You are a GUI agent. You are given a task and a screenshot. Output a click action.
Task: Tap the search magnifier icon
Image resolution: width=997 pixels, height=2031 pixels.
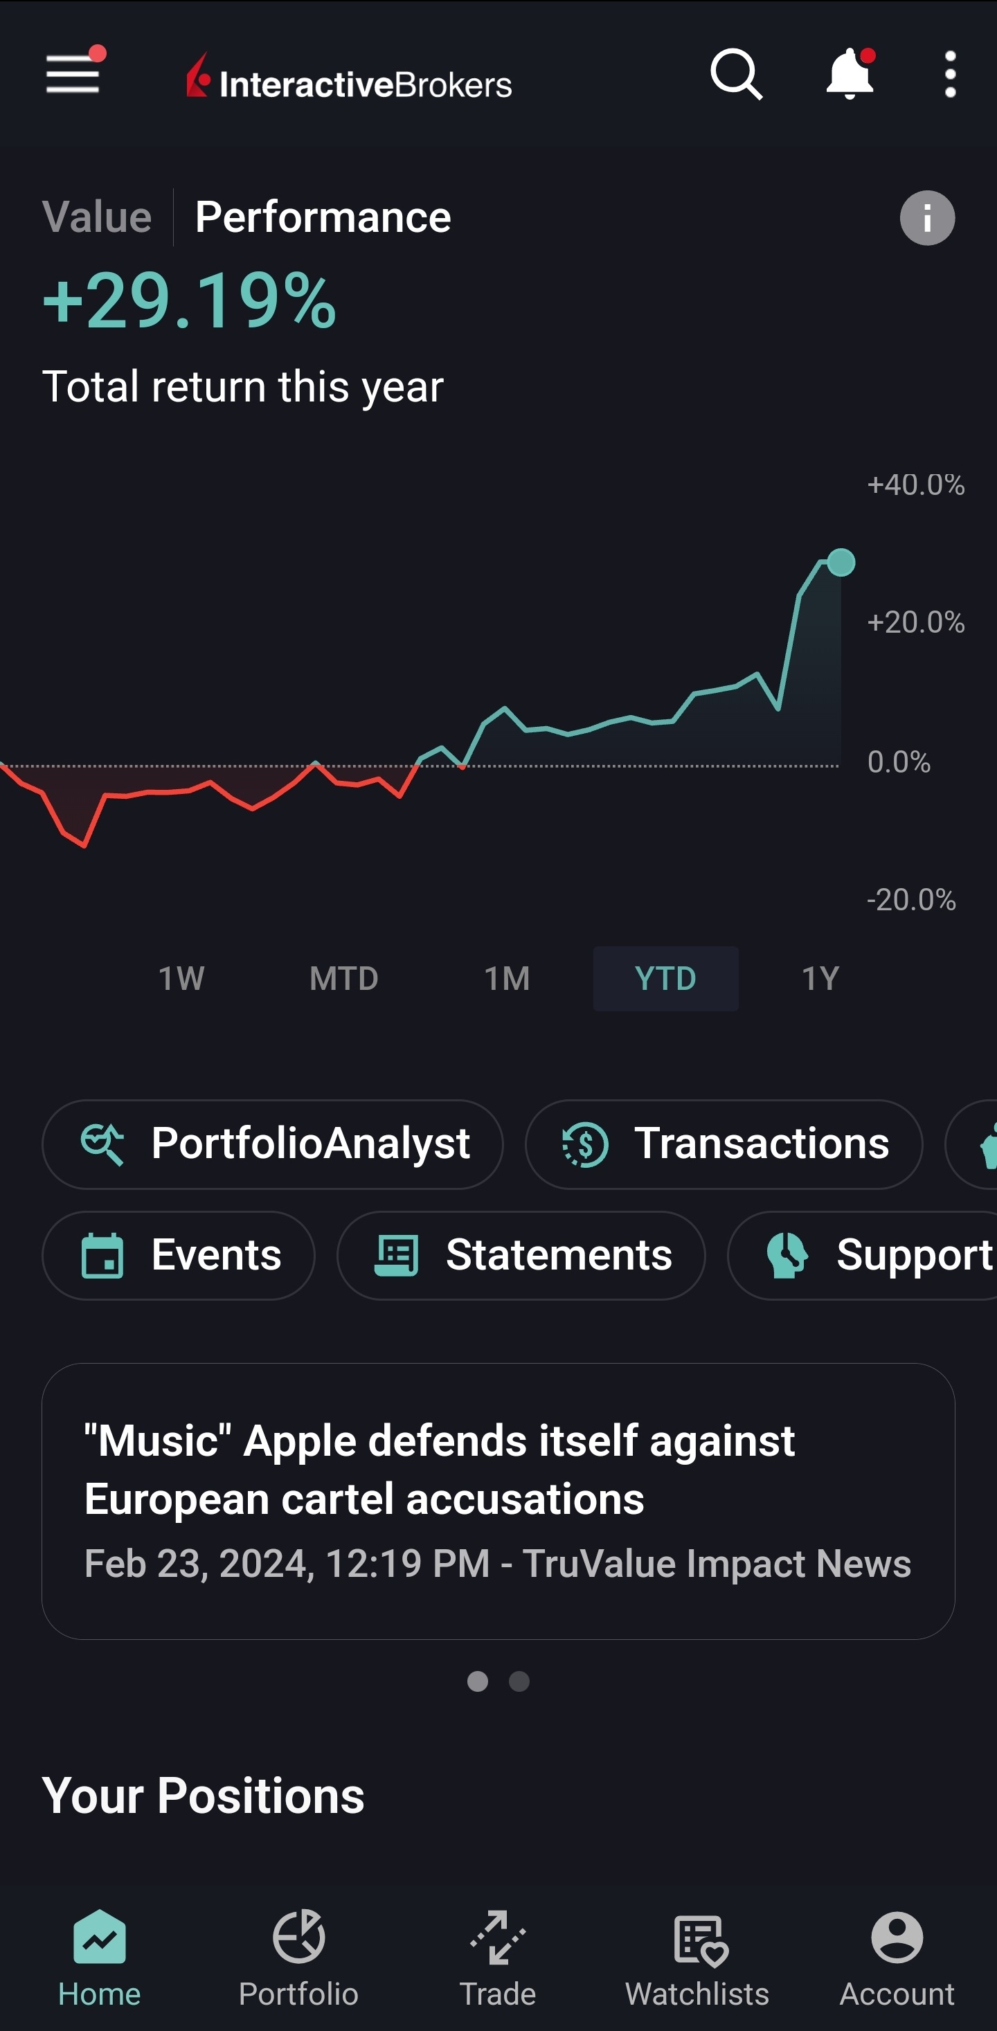(x=736, y=75)
